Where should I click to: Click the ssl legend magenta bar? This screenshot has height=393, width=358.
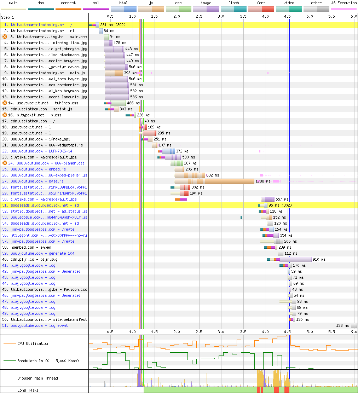pos(96,9)
